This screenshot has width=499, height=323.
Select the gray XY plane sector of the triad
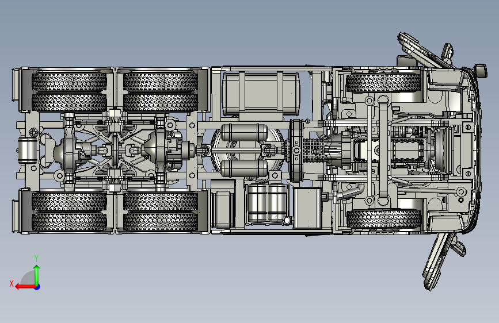29,279
